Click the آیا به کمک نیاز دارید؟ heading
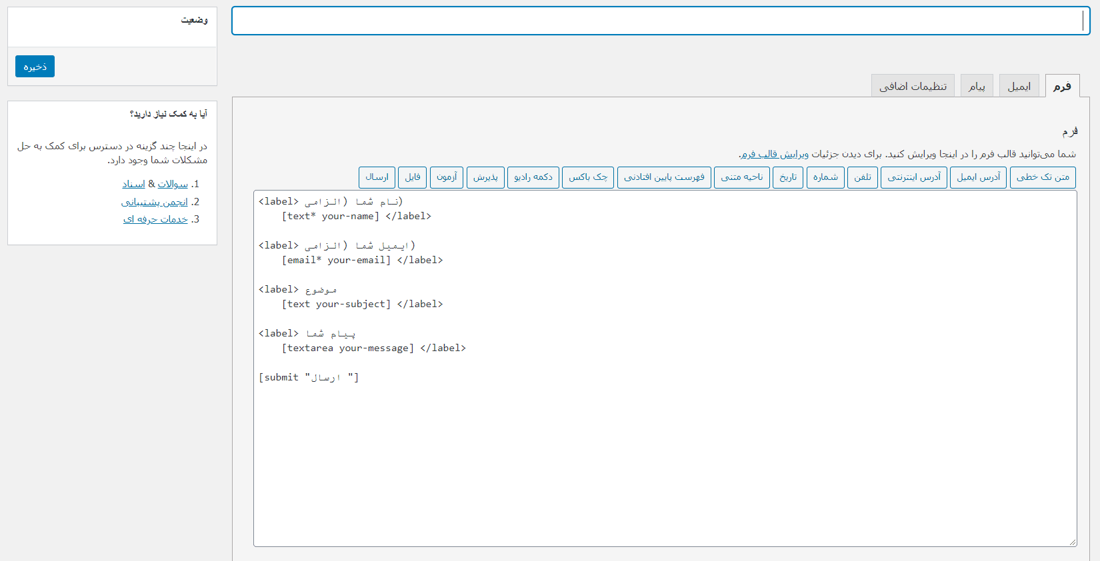Image resolution: width=1100 pixels, height=561 pixels. [x=168, y=114]
